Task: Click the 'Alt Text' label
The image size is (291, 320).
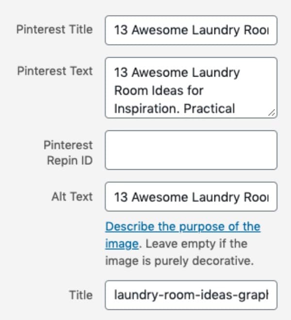Action: [x=72, y=197]
